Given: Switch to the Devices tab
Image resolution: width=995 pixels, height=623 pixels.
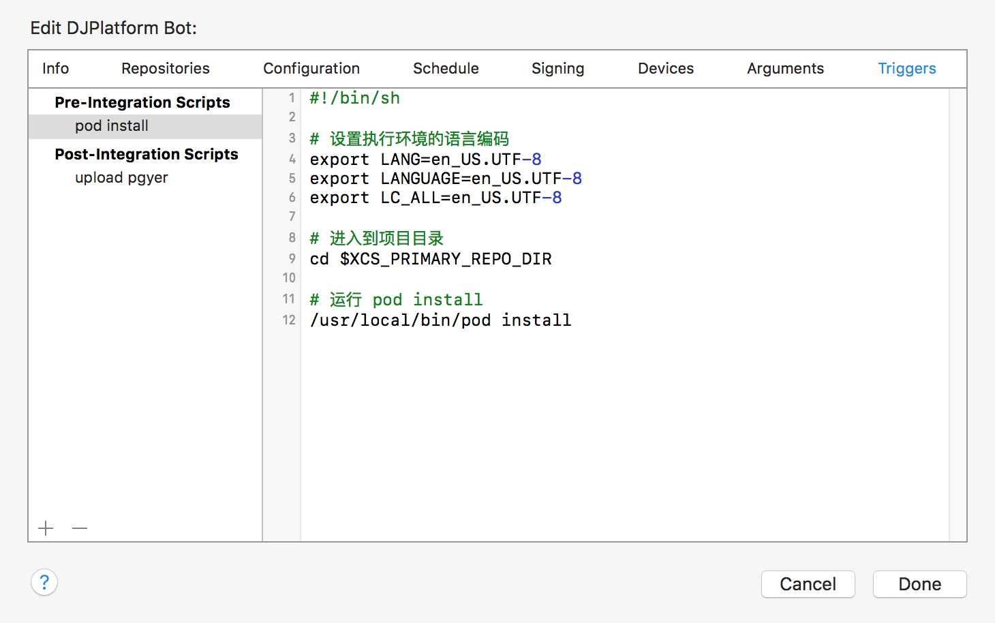Looking at the screenshot, I should coord(666,68).
